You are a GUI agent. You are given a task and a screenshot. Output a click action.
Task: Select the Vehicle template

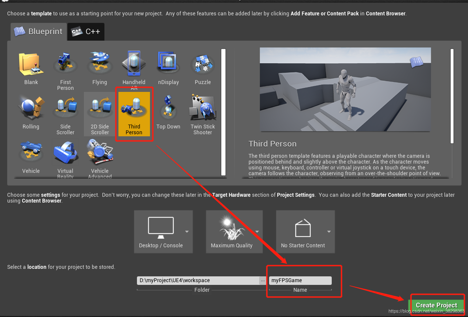pos(31,157)
